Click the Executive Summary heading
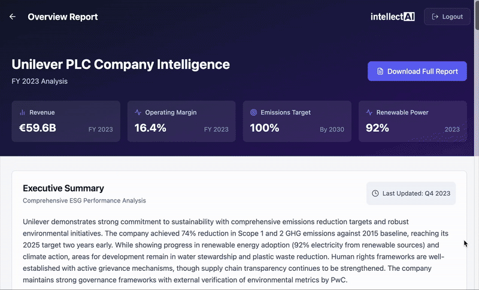 click(63, 188)
